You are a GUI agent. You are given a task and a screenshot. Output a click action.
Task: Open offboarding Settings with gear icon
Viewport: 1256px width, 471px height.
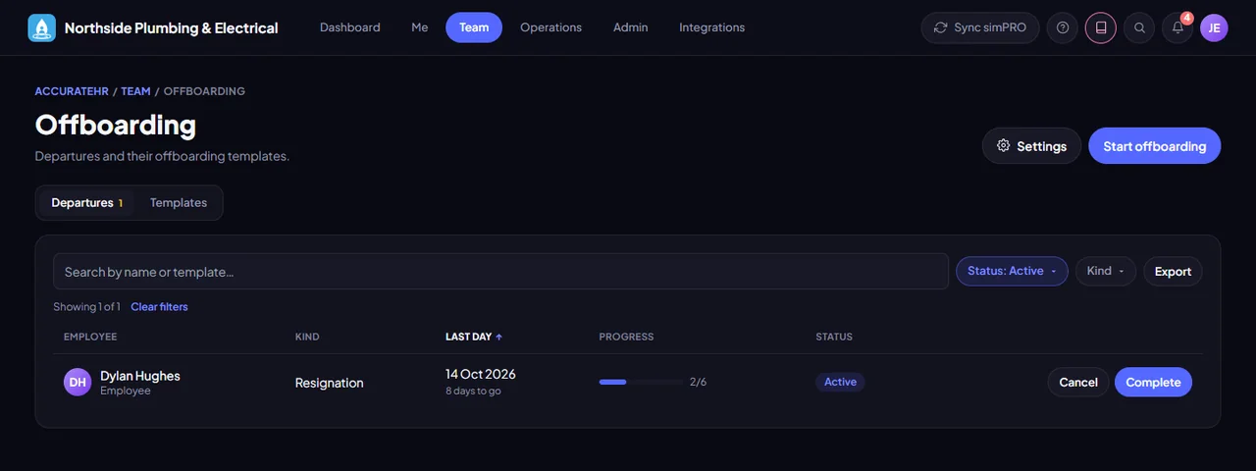point(1031,145)
